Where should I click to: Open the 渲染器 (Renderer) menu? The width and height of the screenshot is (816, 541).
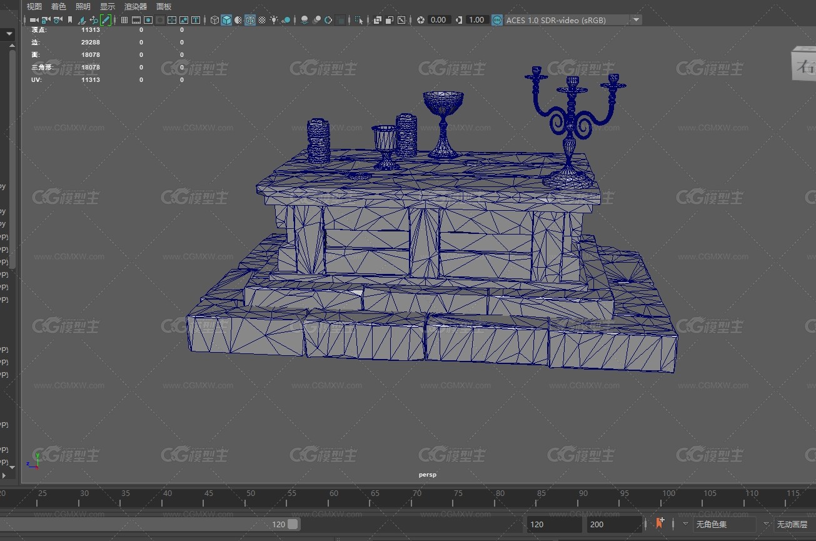136,6
